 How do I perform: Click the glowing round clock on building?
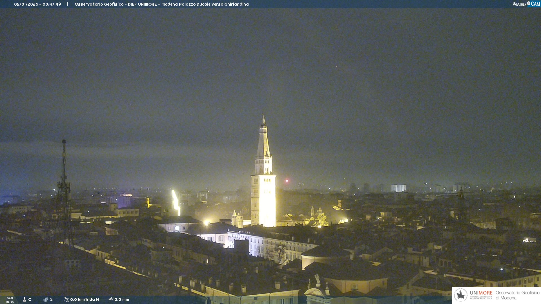177,228
